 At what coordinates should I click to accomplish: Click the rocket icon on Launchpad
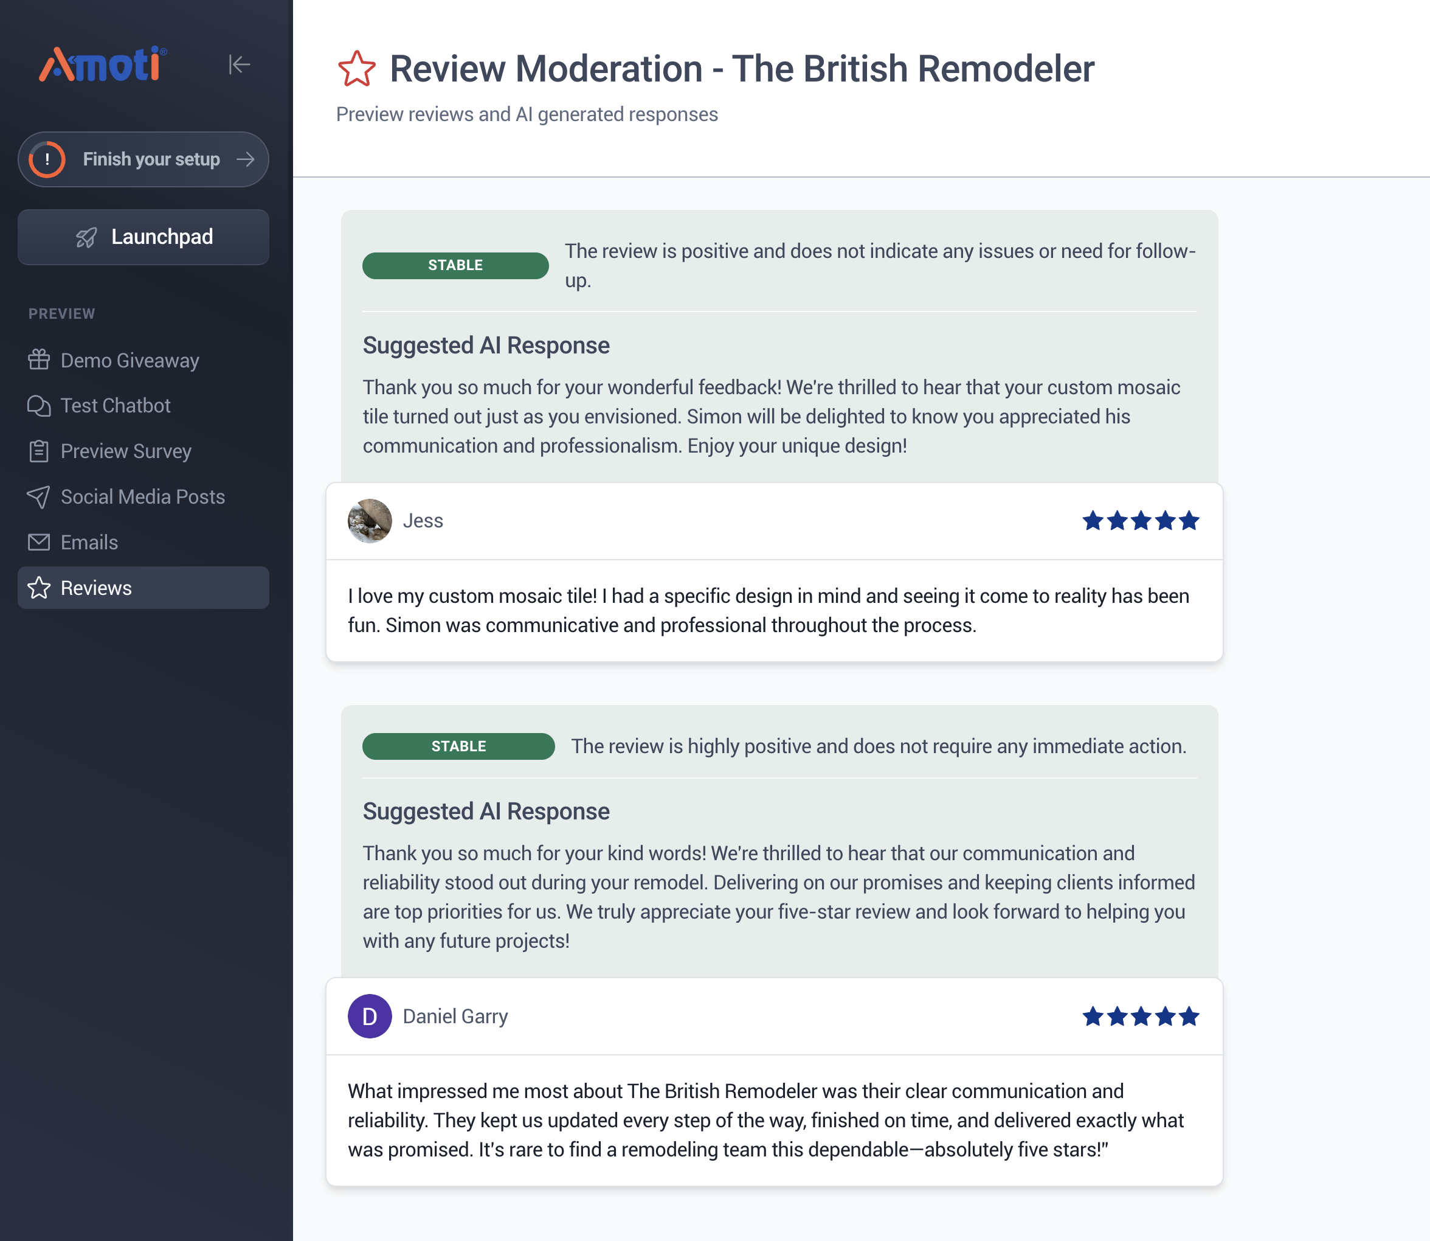(86, 237)
